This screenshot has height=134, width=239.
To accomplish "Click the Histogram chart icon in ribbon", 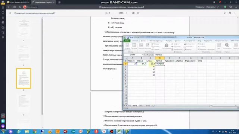I will [166, 46].
